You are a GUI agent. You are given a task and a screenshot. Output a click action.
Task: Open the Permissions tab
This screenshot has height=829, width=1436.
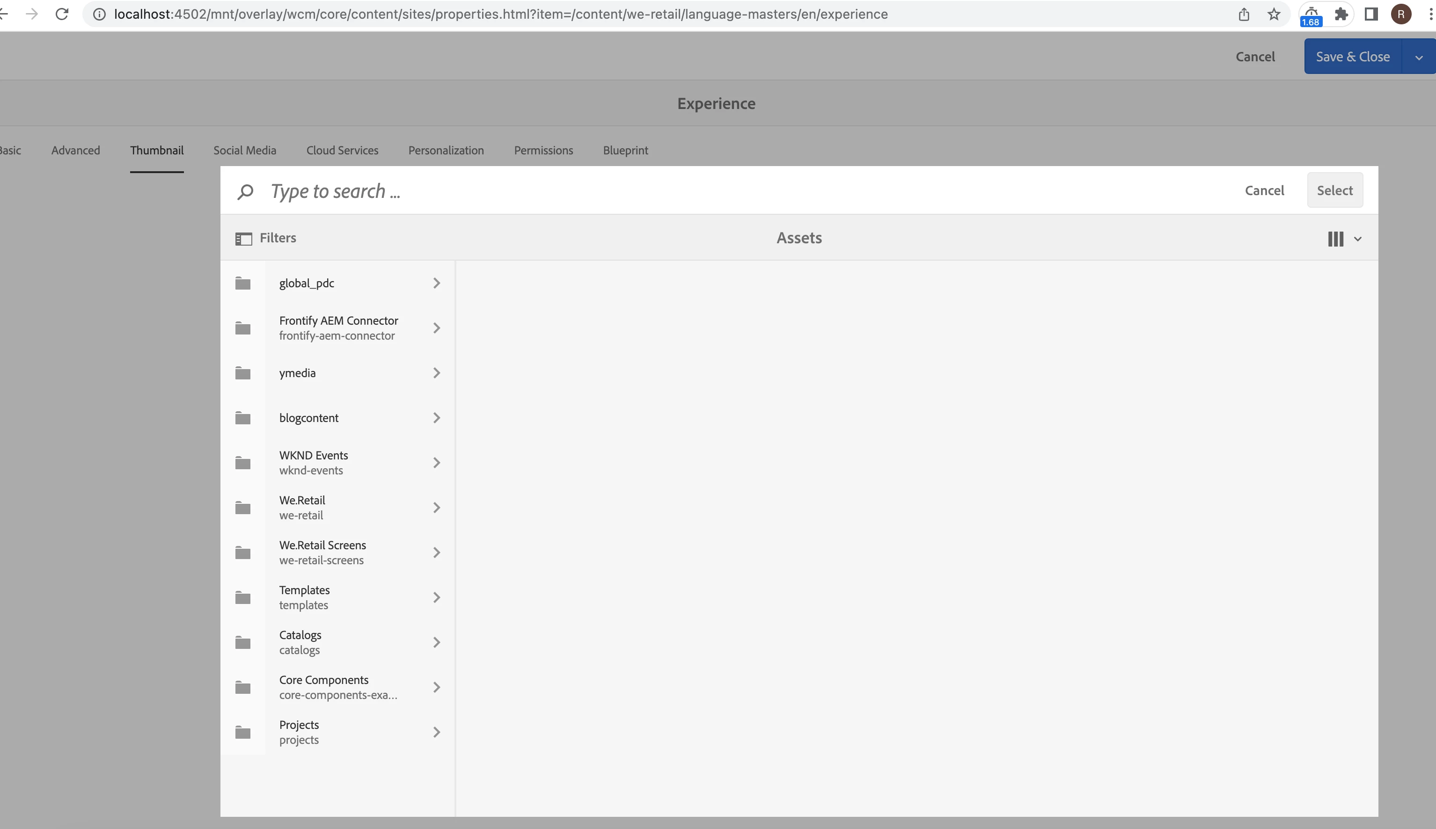coord(543,150)
